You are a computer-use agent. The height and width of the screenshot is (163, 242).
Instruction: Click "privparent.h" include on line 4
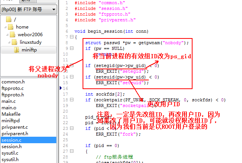click(117, 20)
